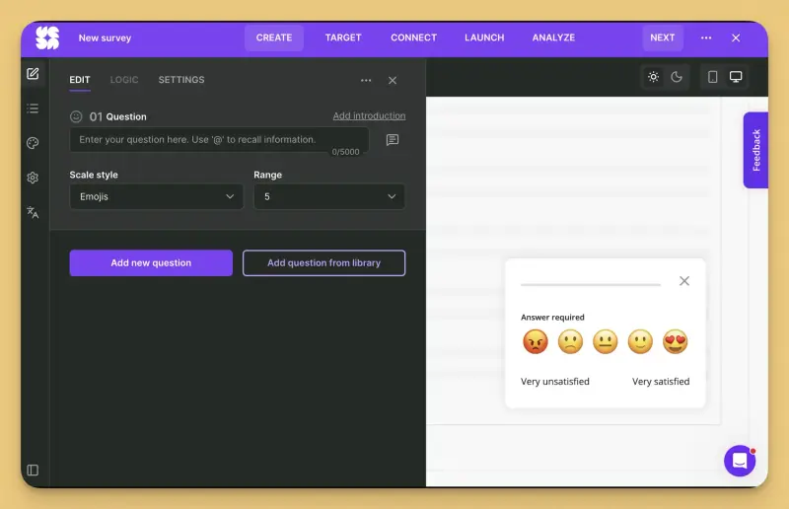
Task: Open the question panel more options dots
Action: [366, 81]
